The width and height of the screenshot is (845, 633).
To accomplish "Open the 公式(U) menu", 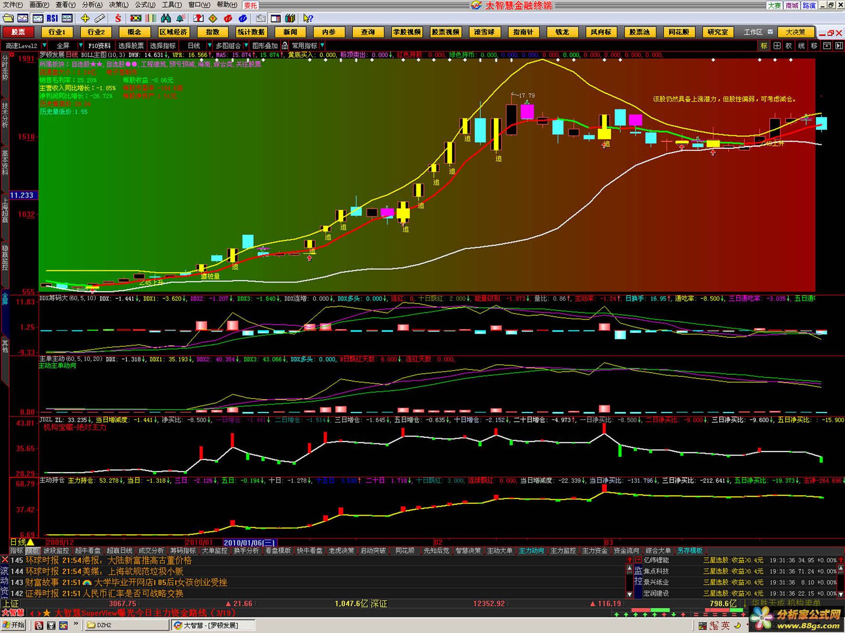I will 145,5.
